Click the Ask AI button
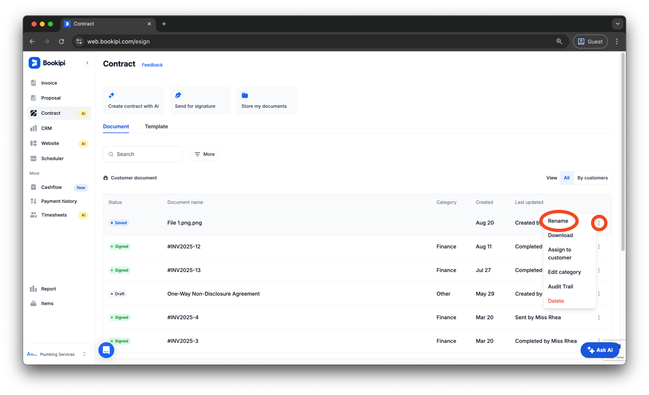Screen dimensions: 649x395 coord(600,350)
